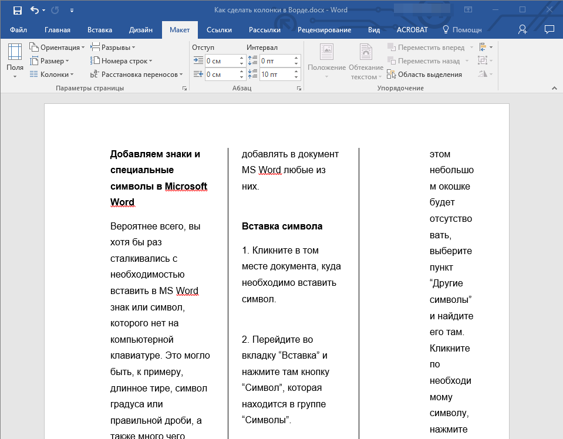Open the comments icon at top right
Viewport: 563px width, 439px height.
pos(549,29)
